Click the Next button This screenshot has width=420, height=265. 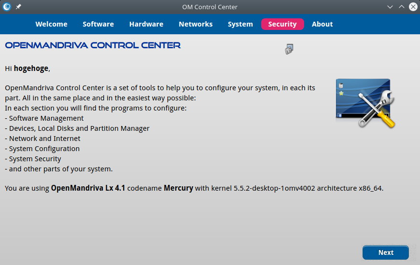(386, 252)
